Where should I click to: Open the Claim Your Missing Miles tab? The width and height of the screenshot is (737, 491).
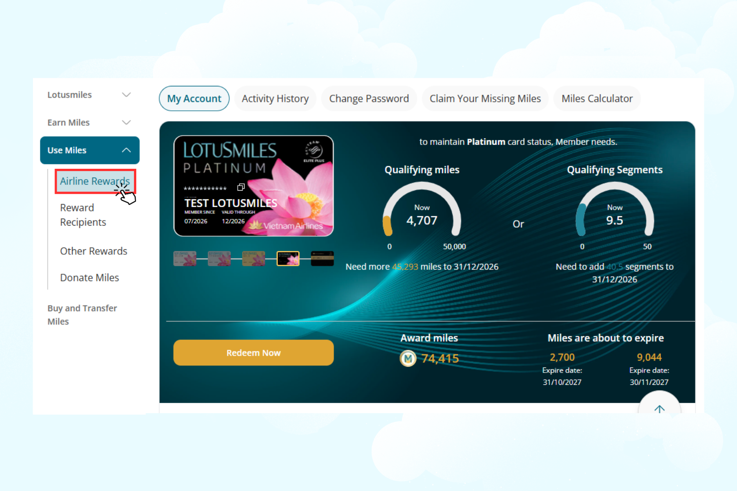[485, 99]
